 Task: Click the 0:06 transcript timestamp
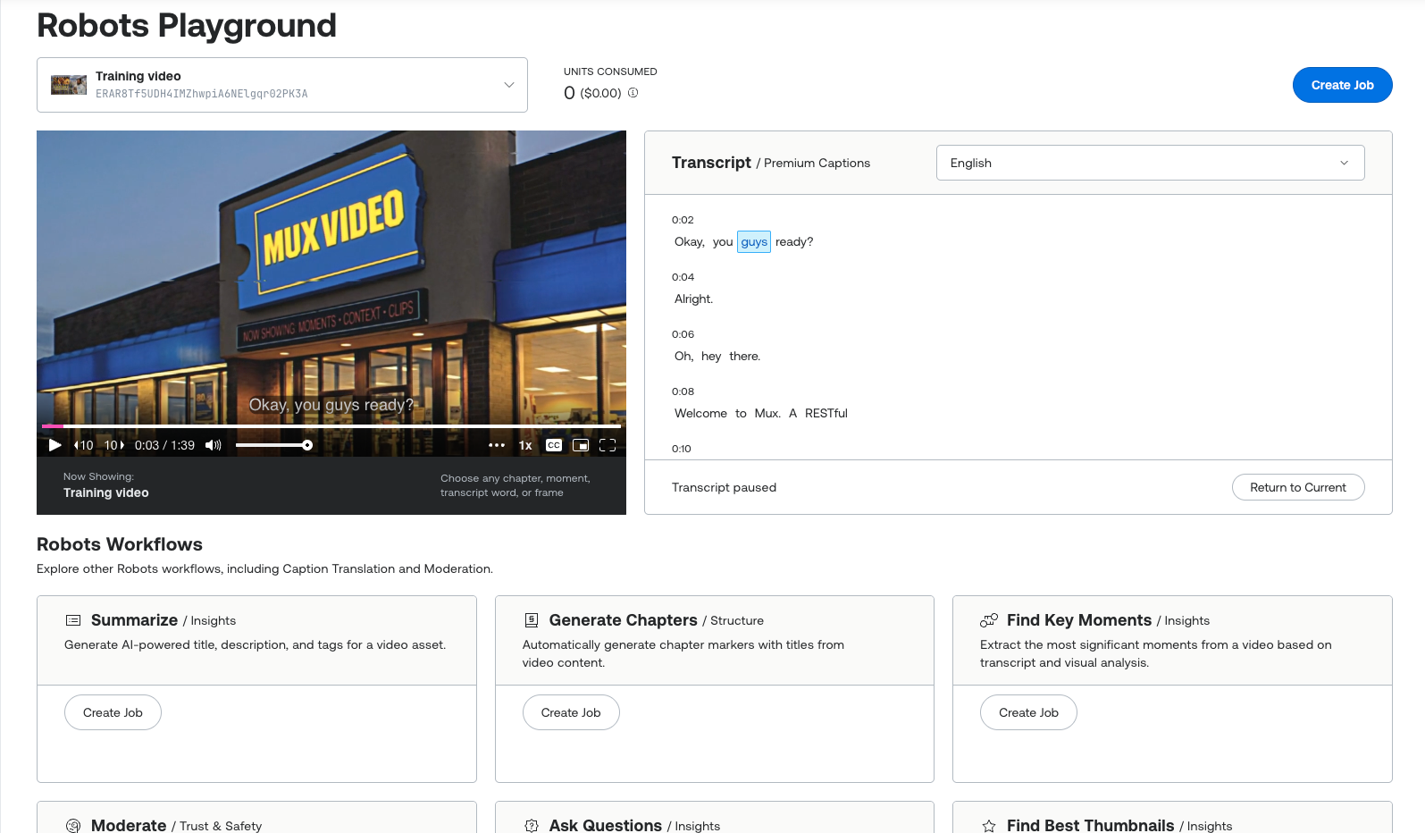683,334
